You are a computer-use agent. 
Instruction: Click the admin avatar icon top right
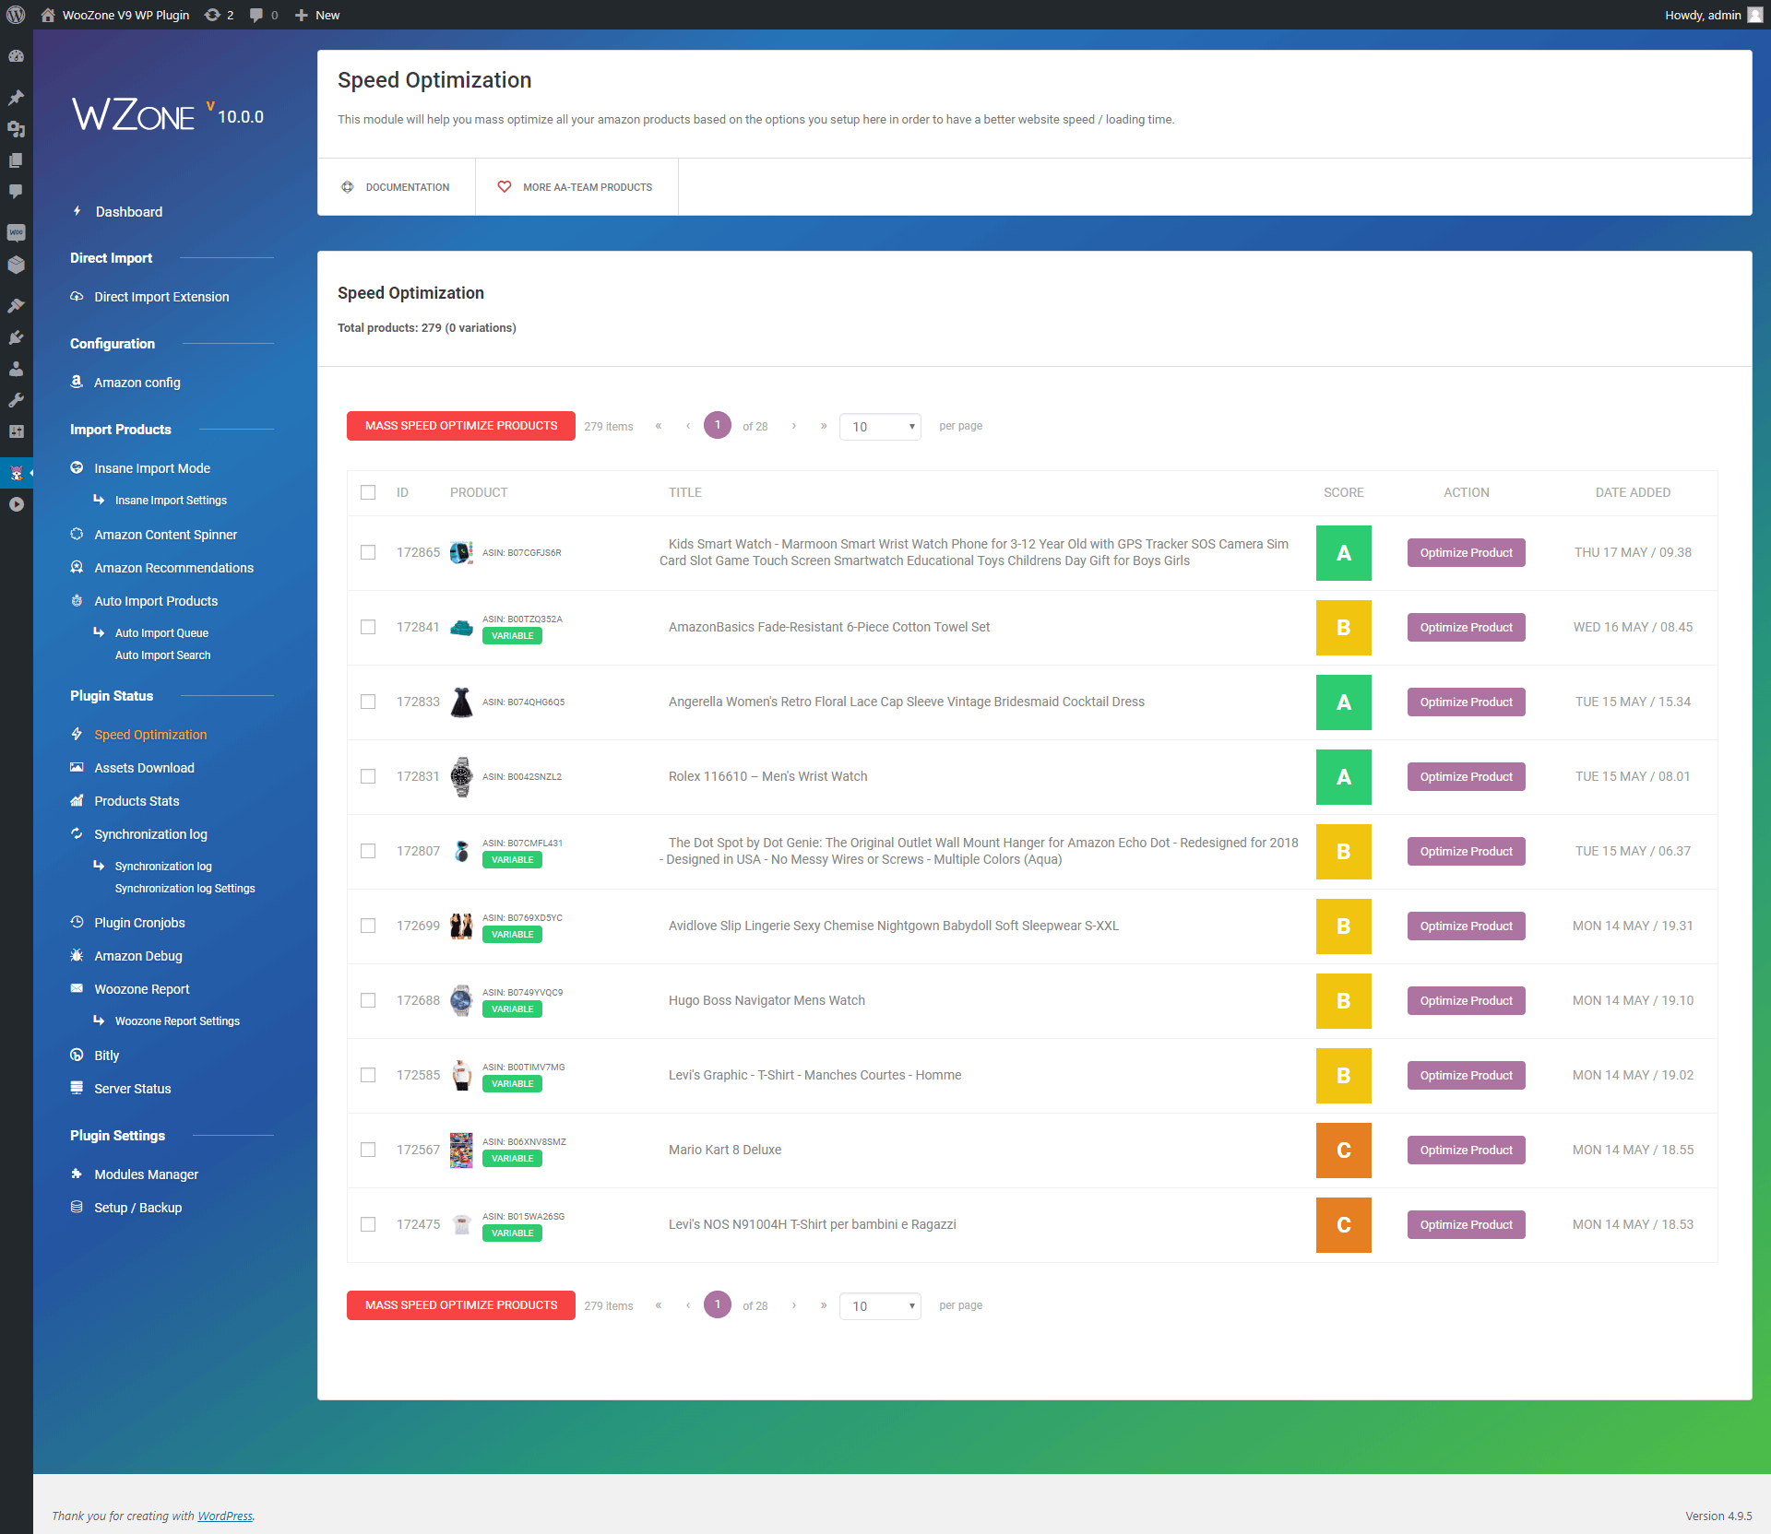(x=1755, y=15)
